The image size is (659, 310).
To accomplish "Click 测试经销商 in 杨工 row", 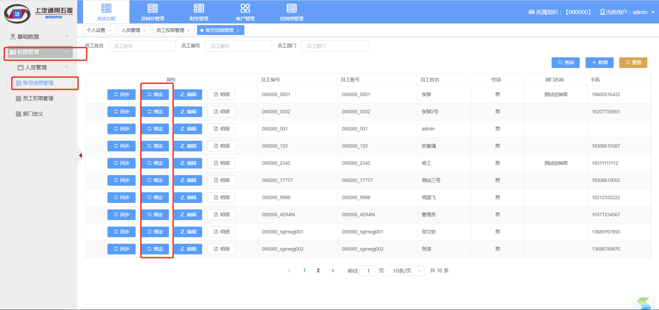I will coord(556,163).
